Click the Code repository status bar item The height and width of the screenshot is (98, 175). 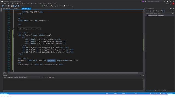pyautogui.click(x=162, y=93)
